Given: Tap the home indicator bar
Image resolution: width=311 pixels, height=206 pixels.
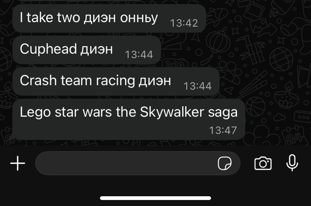Looking at the screenshot, I should click(155, 198).
